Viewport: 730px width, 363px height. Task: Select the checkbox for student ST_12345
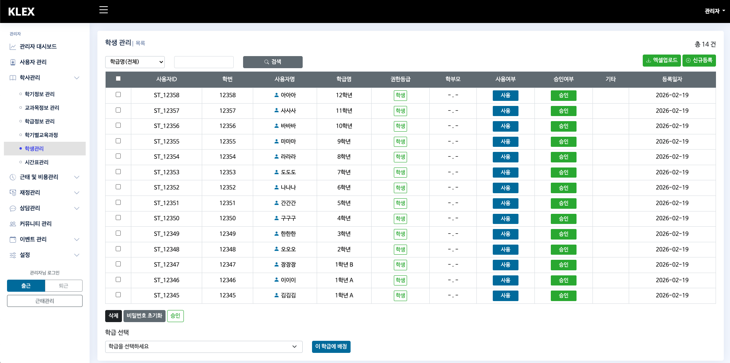point(118,295)
